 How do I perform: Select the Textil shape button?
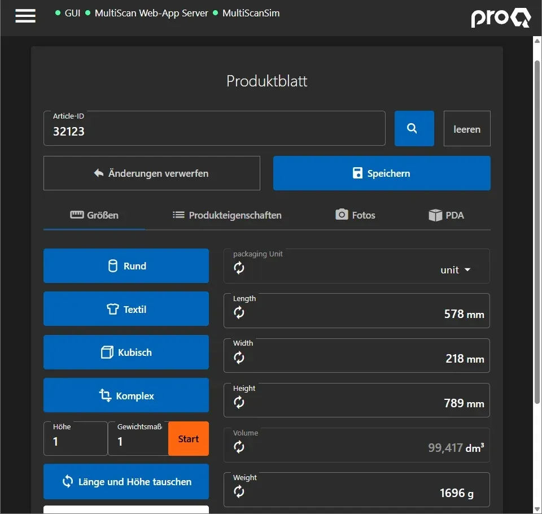click(126, 309)
